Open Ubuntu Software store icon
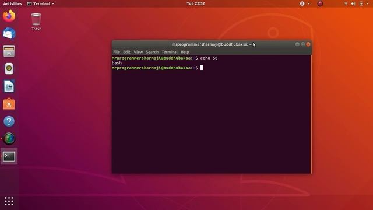Viewport: 373px width, 210px height. (9, 104)
